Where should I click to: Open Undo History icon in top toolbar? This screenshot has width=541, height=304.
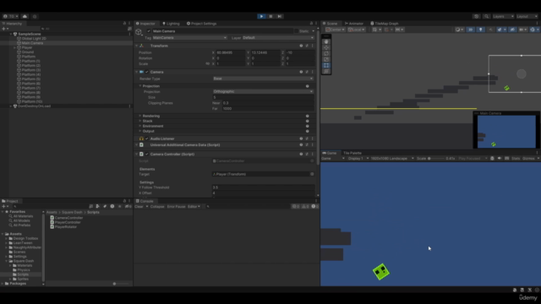click(477, 16)
